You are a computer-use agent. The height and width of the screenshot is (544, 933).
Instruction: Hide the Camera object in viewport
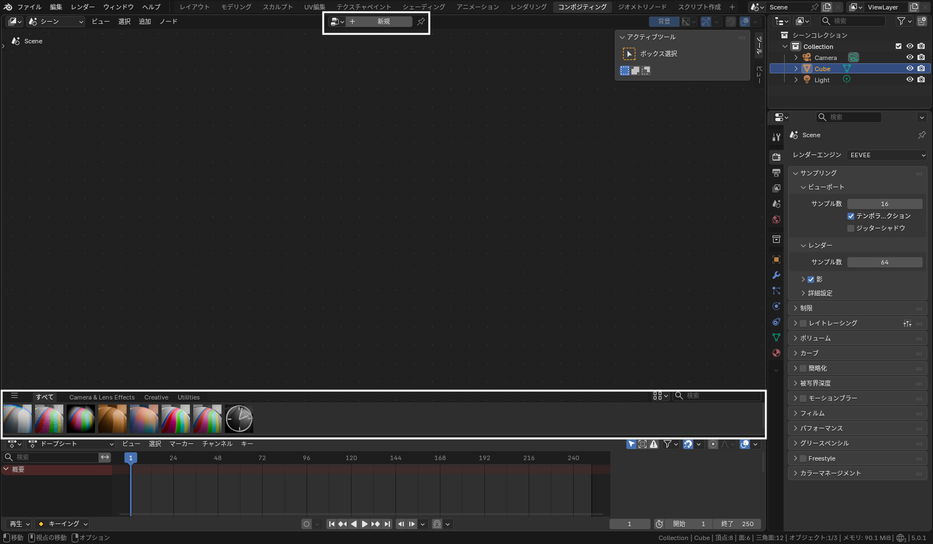tap(910, 57)
